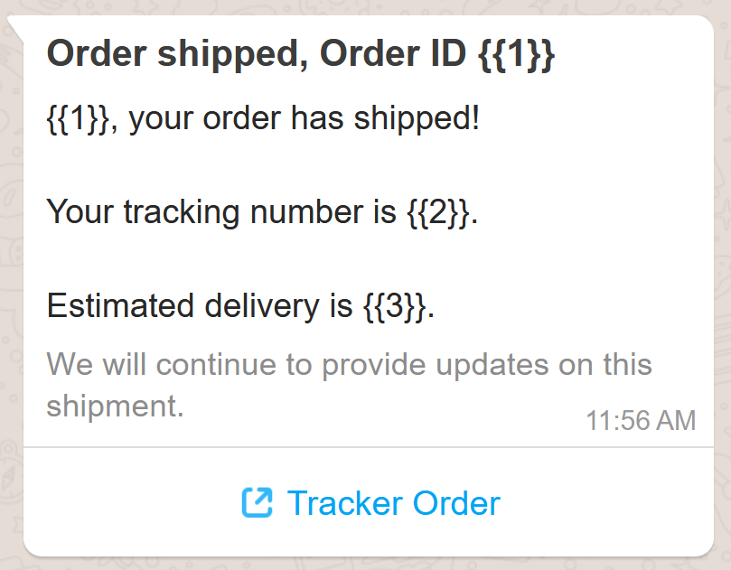Viewport: 731px width, 570px height.
Task: Click the divider line above Tracker Order
Action: click(369, 447)
